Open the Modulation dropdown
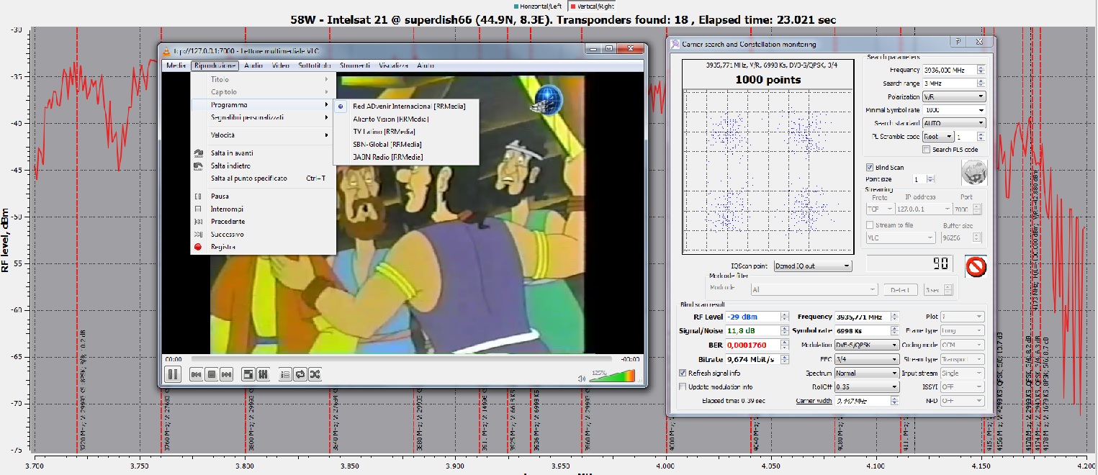 pos(866,345)
